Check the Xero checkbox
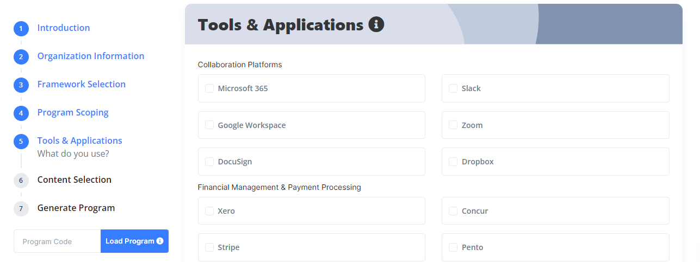This screenshot has width=700, height=262. pos(209,211)
